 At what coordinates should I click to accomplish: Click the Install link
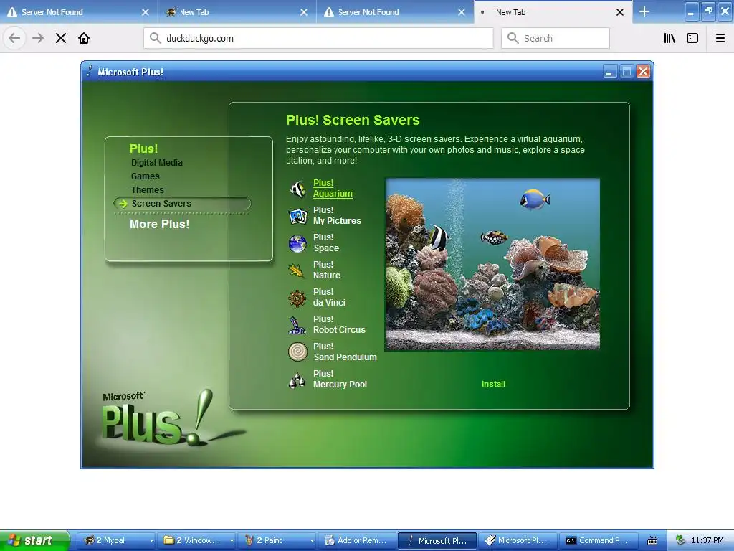point(493,384)
